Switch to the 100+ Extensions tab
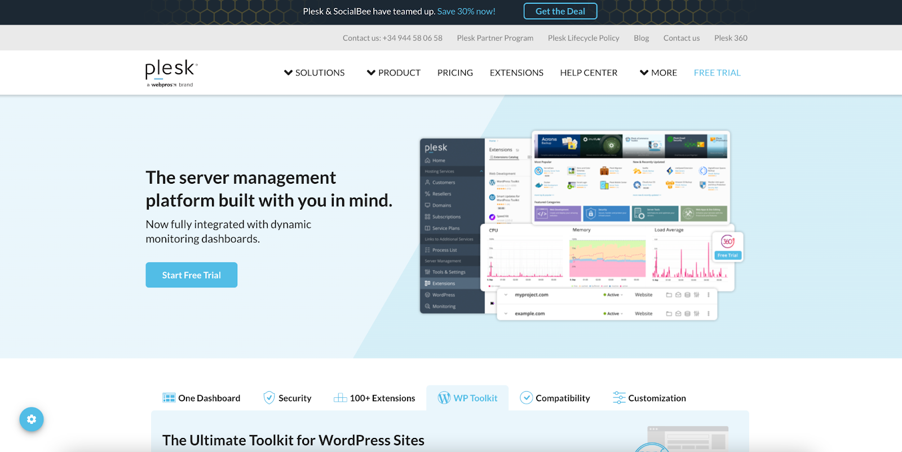The image size is (902, 452). [374, 398]
